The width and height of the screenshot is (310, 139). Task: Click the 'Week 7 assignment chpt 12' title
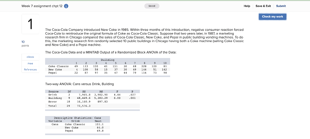(x=42, y=6)
